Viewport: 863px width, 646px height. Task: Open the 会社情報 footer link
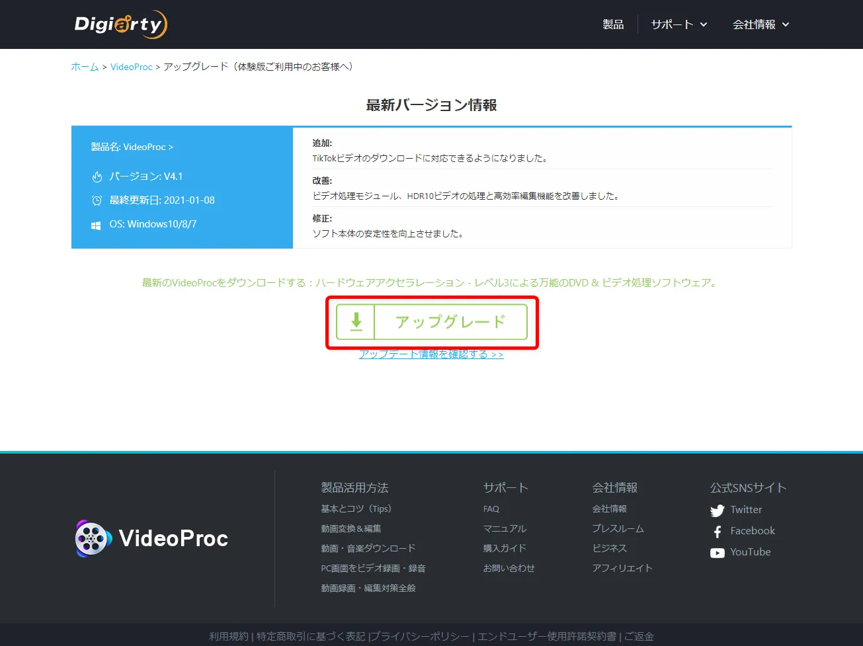click(x=609, y=508)
